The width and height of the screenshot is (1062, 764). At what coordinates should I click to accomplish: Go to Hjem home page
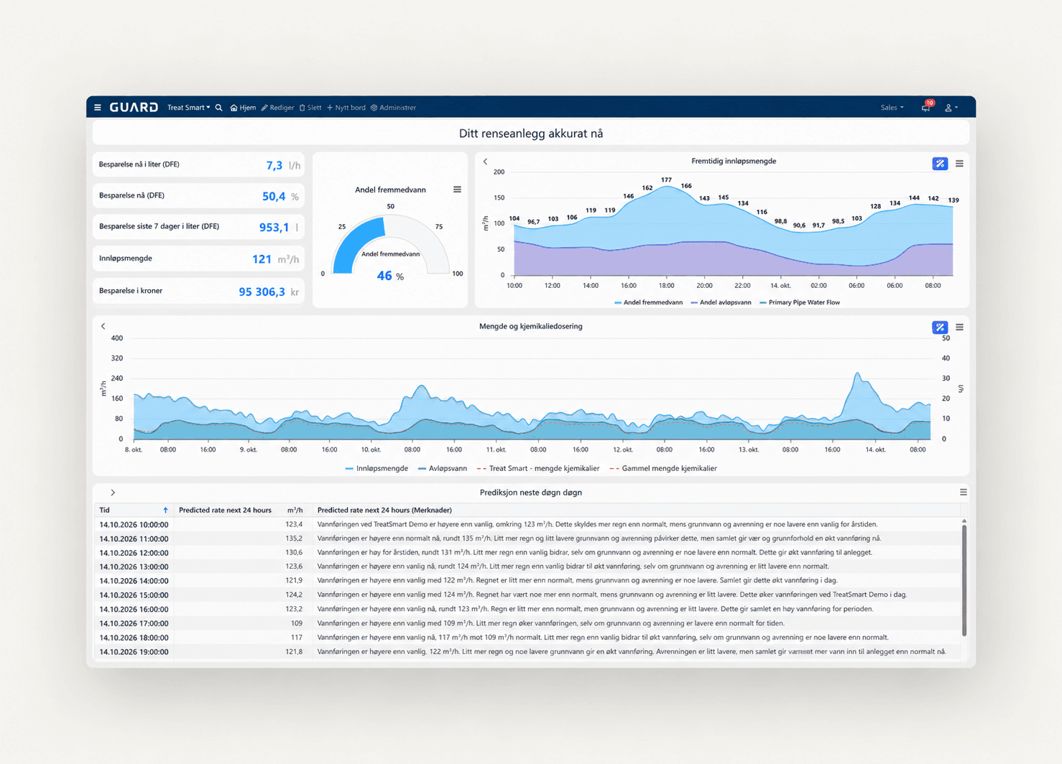(x=243, y=108)
